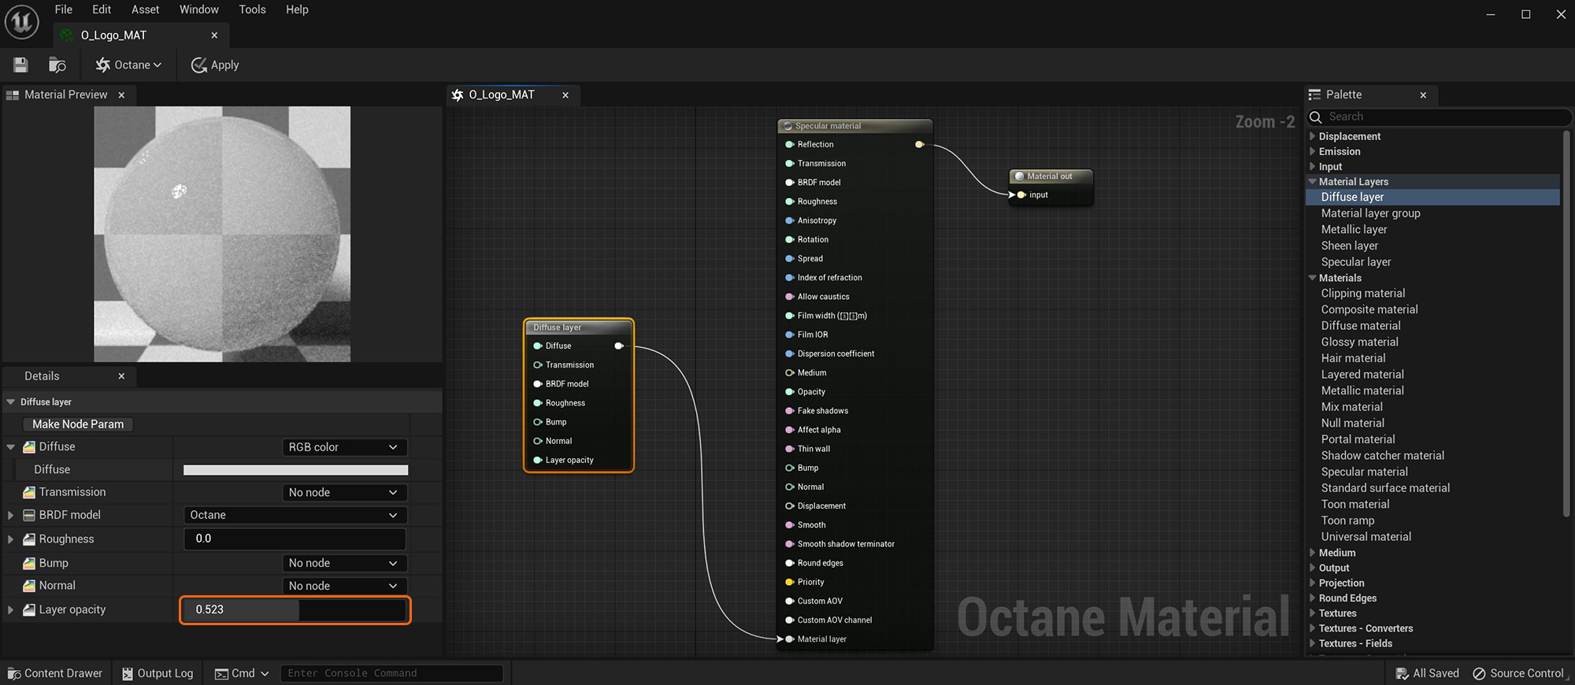
Task: Open the Octane toolbar menu
Action: [x=129, y=65]
